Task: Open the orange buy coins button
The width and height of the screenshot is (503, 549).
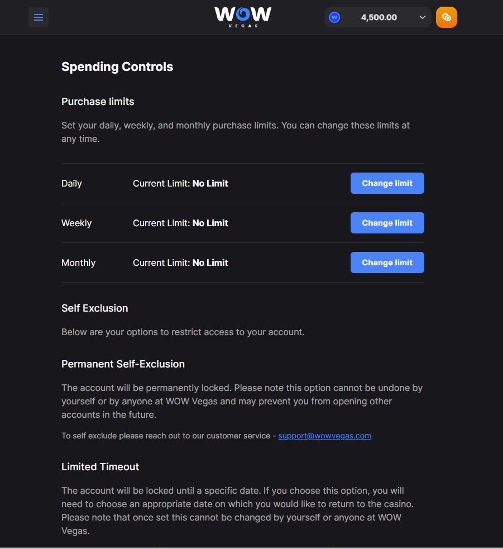Action: tap(447, 17)
